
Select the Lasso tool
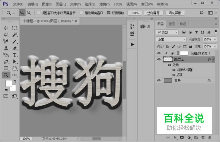(6, 34)
